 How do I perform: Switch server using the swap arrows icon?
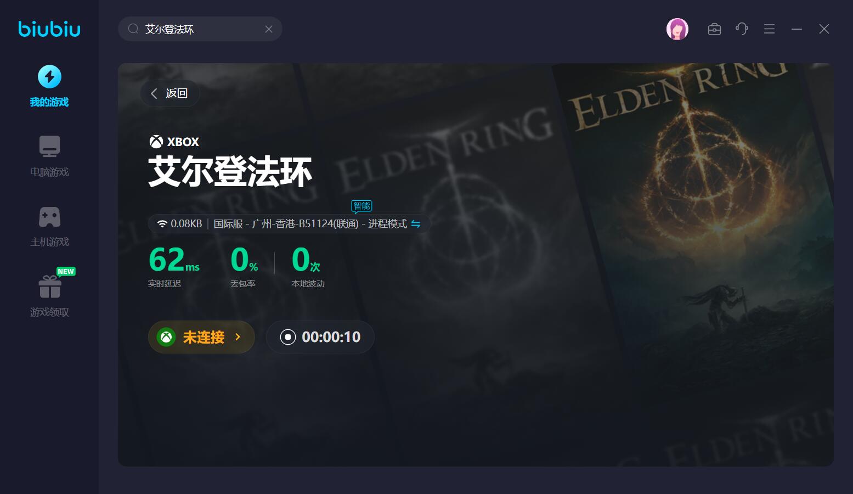[416, 224]
